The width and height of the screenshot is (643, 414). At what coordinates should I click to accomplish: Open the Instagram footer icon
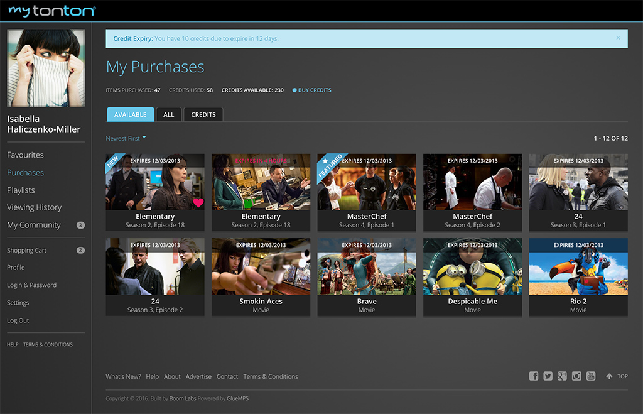click(576, 376)
